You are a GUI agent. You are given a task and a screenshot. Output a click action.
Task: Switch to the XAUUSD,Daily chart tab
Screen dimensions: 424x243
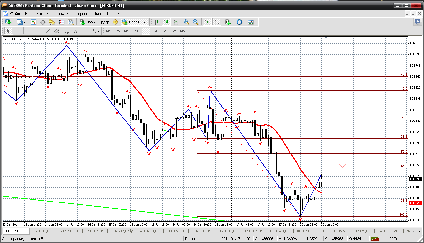pos(389,231)
